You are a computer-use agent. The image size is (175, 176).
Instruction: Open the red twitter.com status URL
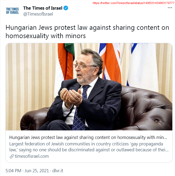[x=133, y=3]
